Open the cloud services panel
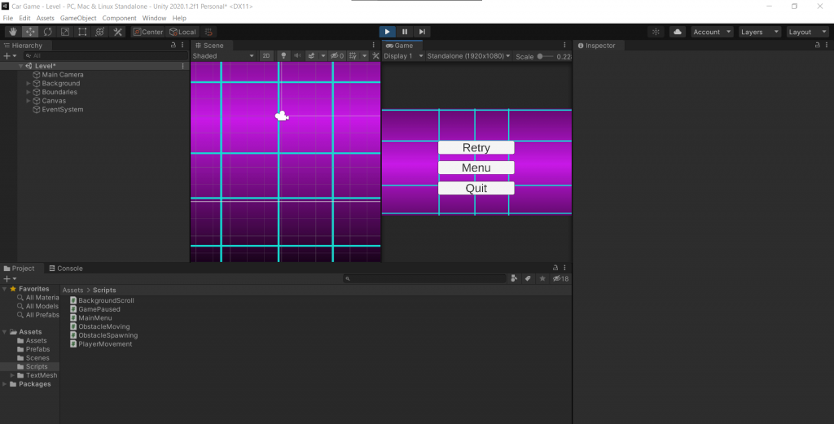Viewport: 834px width, 424px height. [677, 32]
